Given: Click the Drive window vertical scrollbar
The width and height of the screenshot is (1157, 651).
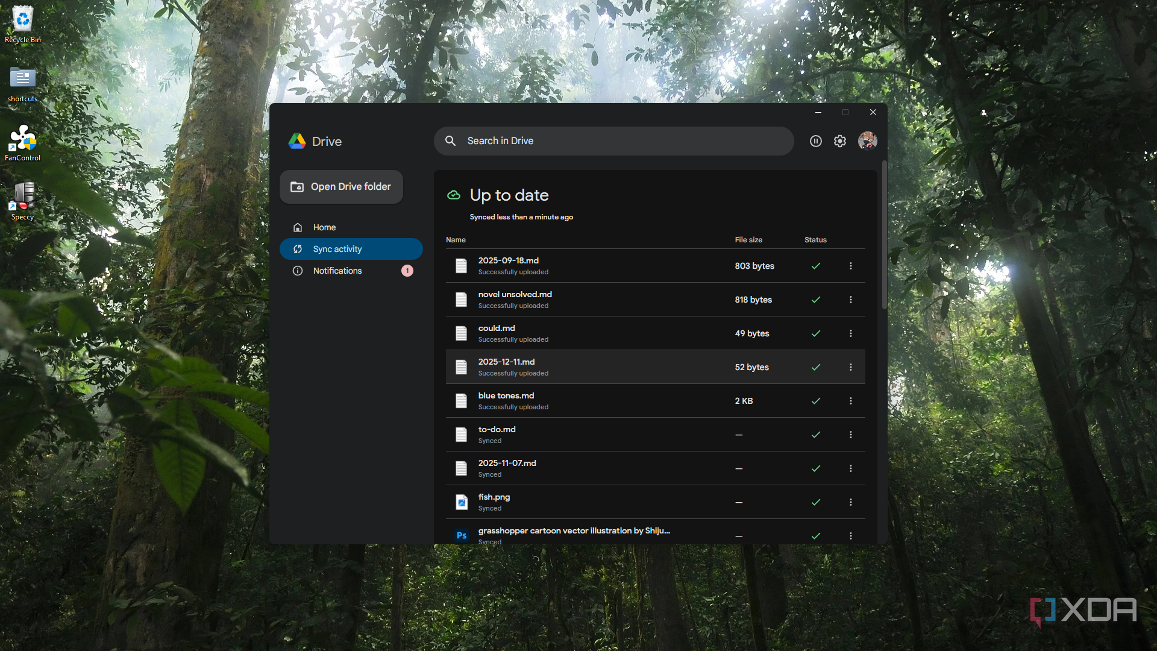Looking at the screenshot, I should pos(884,235).
